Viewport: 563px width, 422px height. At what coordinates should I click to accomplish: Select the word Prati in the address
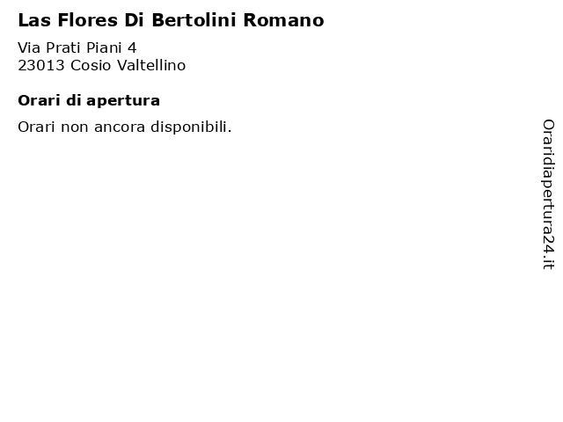(x=63, y=47)
